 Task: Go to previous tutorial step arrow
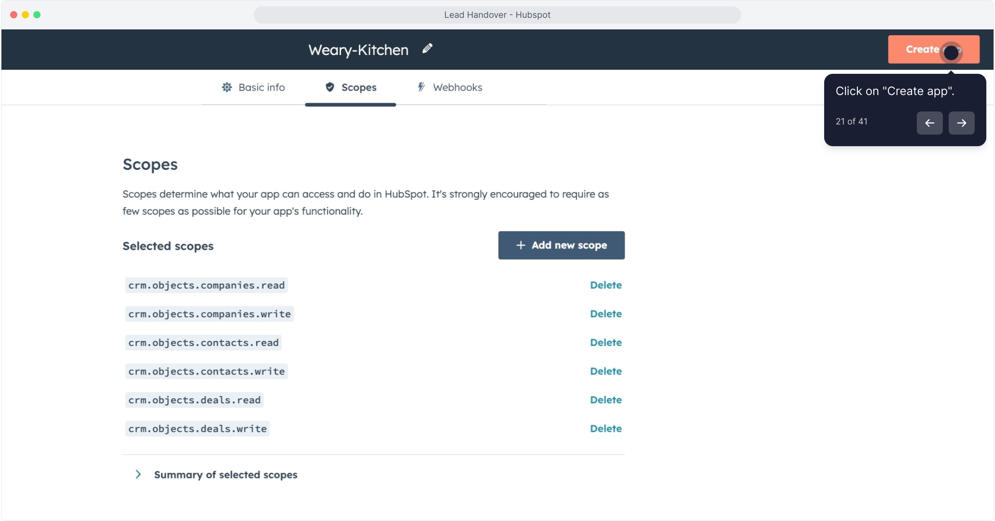tap(929, 123)
